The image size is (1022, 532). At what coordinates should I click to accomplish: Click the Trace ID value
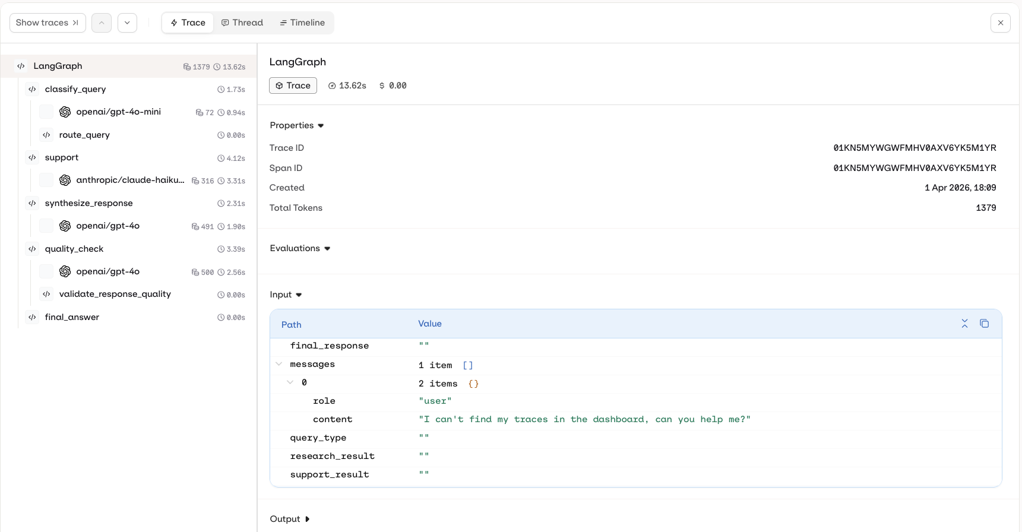pos(915,148)
